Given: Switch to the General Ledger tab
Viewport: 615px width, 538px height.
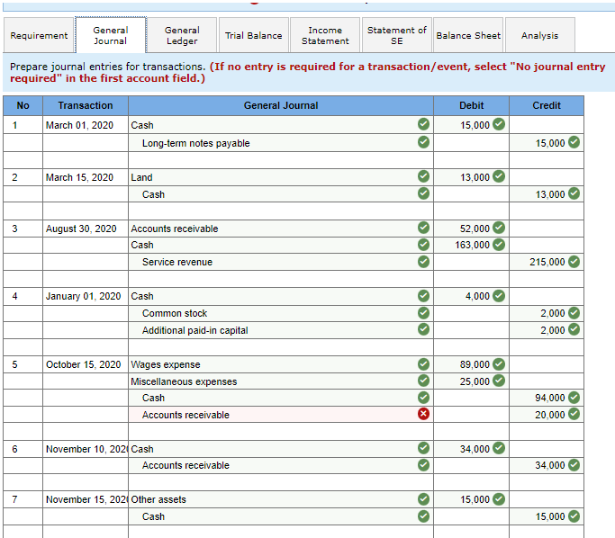Looking at the screenshot, I should [182, 35].
